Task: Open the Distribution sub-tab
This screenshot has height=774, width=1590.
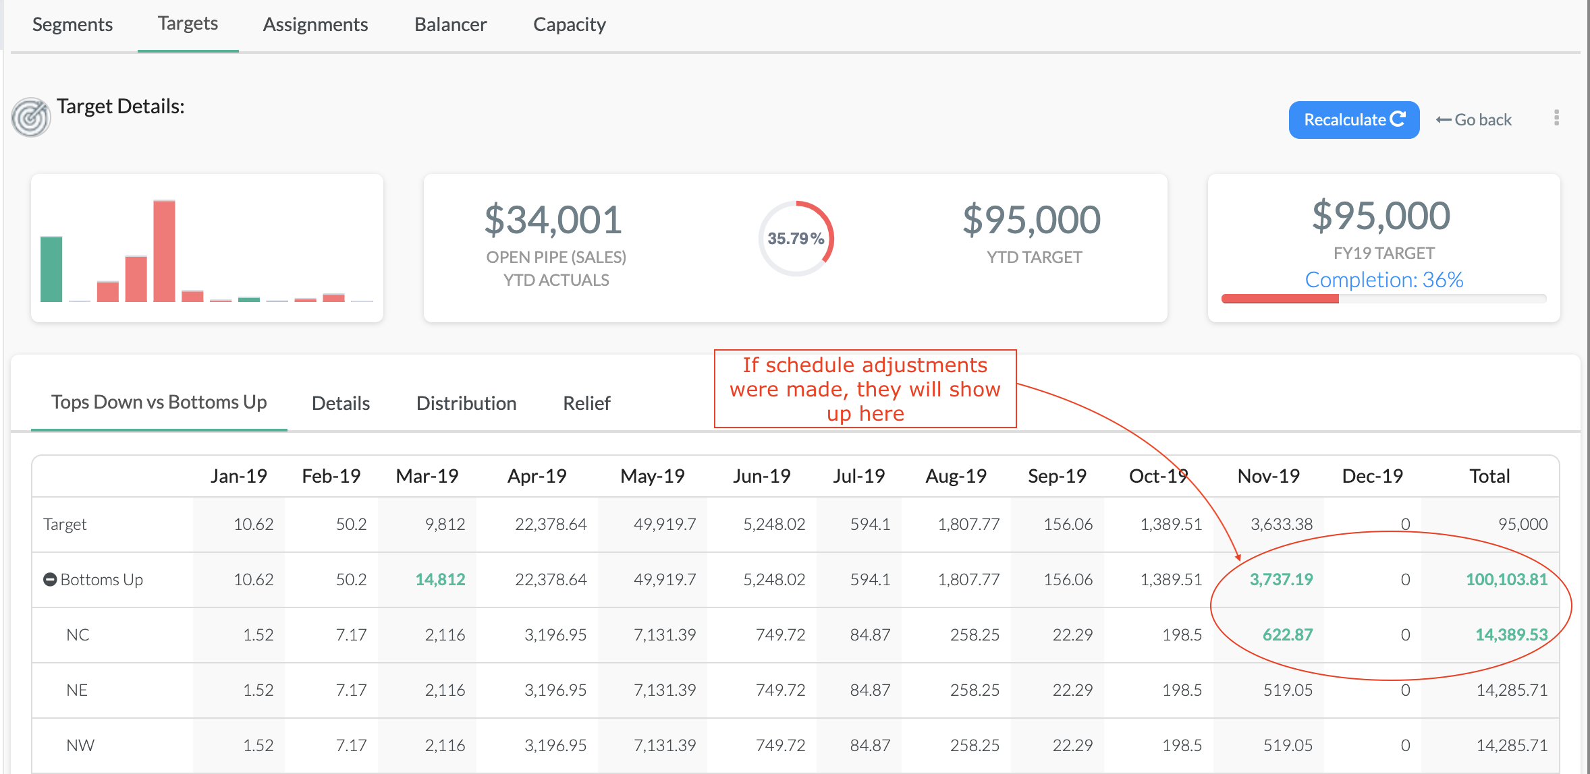Action: [x=466, y=403]
